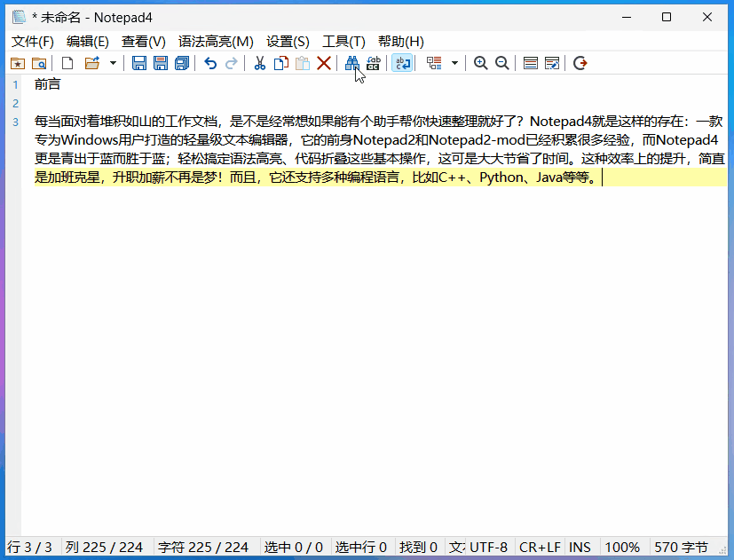Toggle INS overwrite mode in status bar

579,547
